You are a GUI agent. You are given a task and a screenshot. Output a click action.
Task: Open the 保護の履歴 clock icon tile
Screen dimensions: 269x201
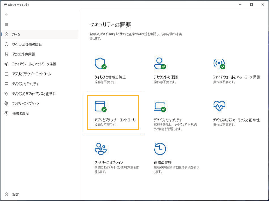[160, 149]
